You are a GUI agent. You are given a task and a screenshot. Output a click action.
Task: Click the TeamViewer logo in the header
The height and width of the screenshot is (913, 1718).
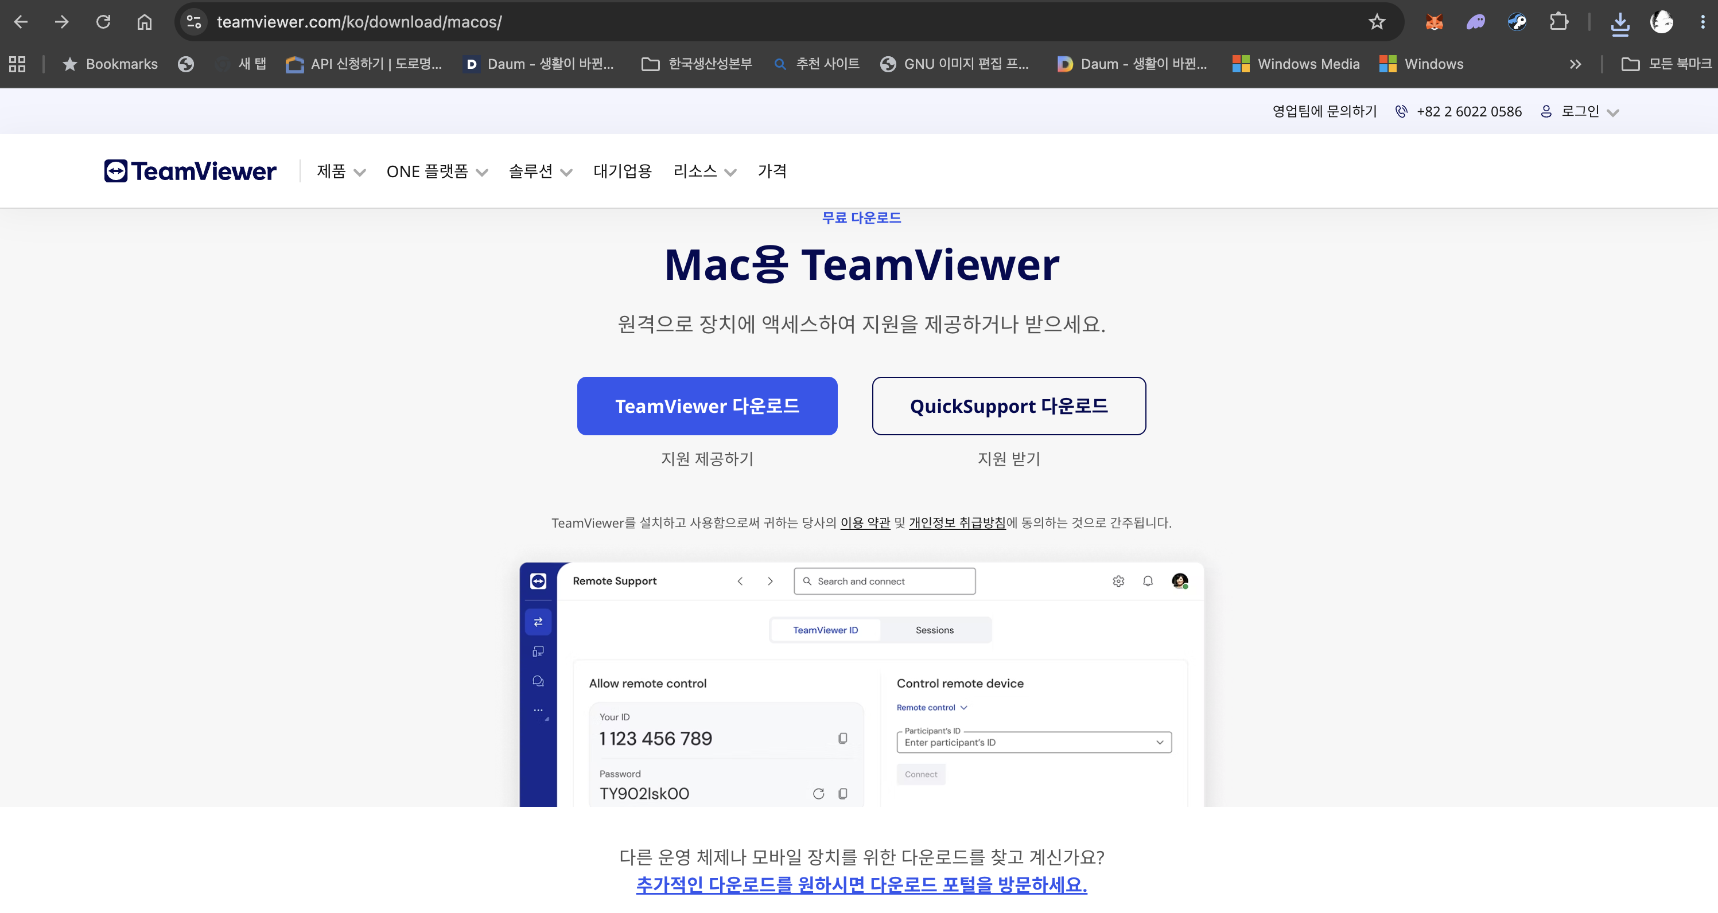point(190,171)
